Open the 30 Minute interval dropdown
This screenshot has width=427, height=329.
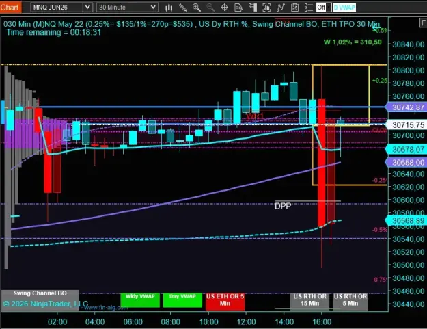pyautogui.click(x=127, y=8)
